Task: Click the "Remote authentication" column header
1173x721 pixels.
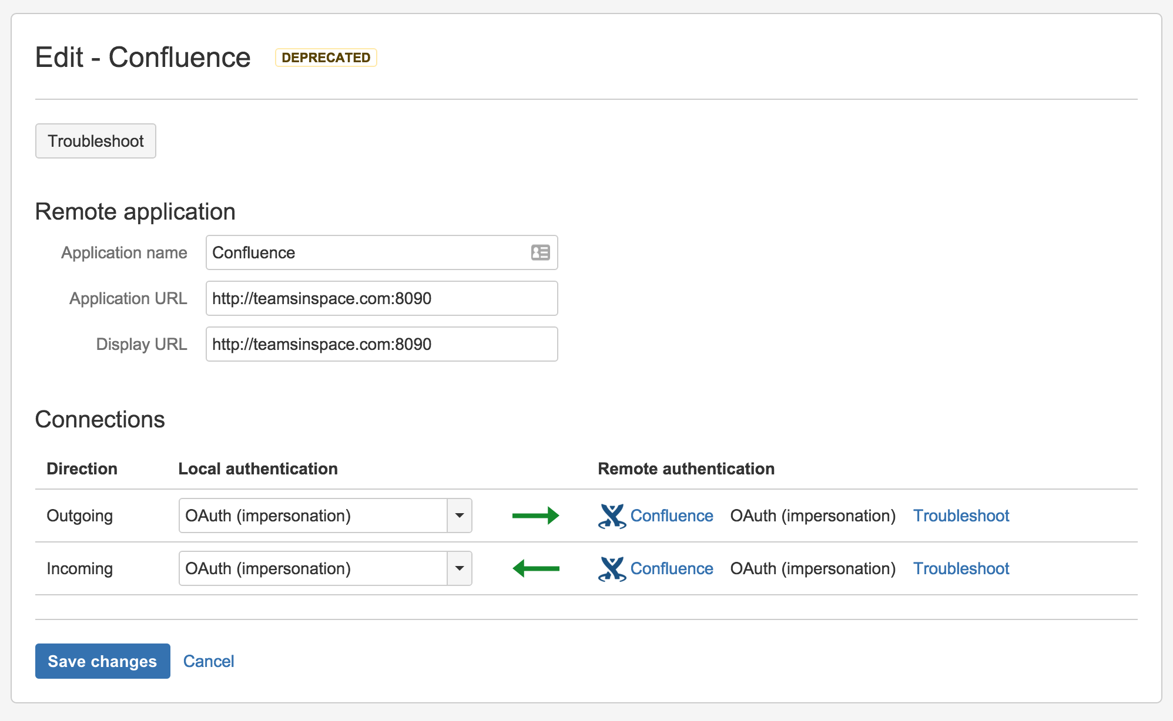Action: (x=686, y=469)
